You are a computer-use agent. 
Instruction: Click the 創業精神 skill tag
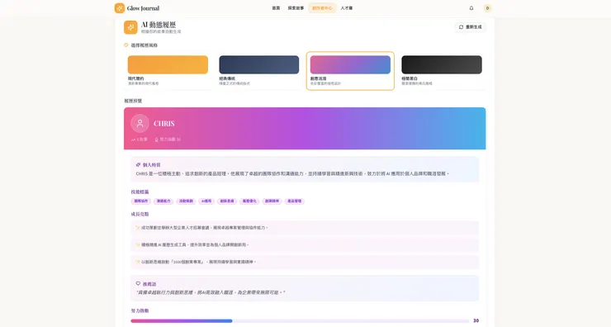272,201
